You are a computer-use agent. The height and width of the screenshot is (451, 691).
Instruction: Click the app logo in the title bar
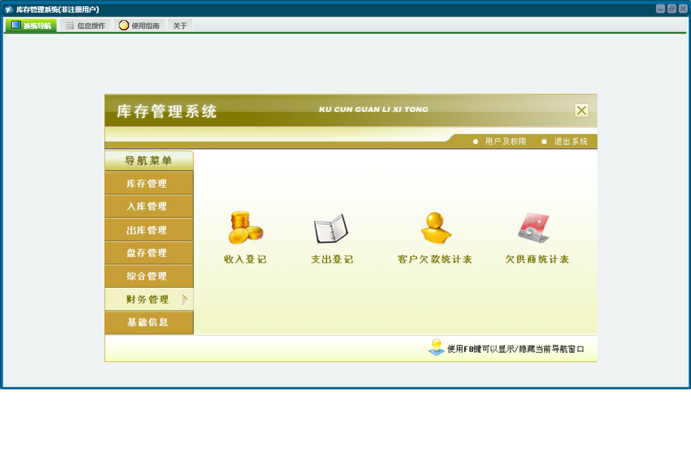pyautogui.click(x=8, y=9)
